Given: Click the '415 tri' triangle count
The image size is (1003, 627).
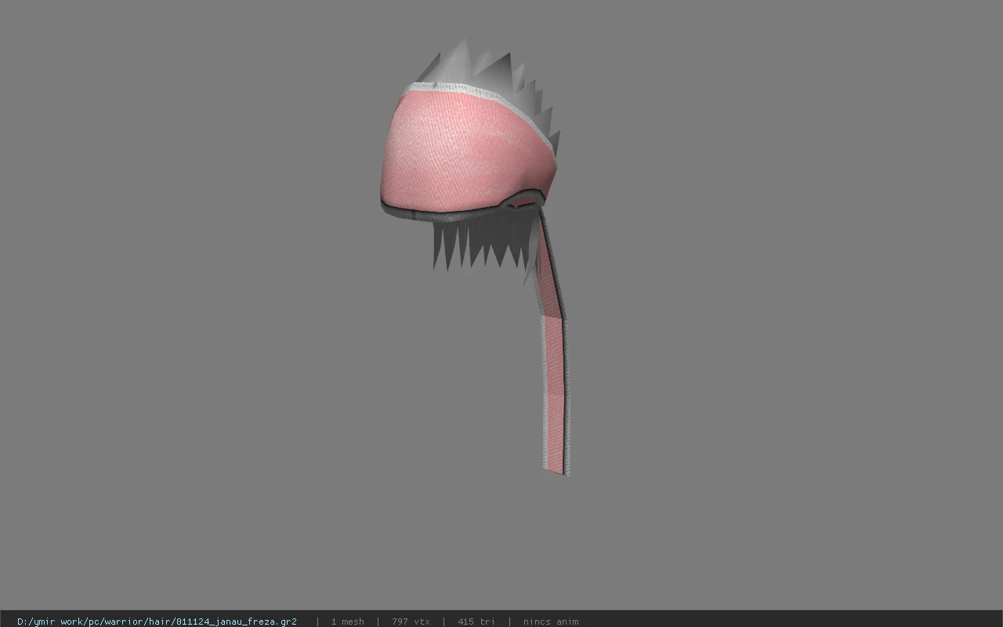Looking at the screenshot, I should click(476, 622).
